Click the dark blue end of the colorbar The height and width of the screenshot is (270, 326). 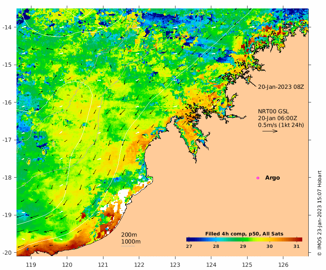[188, 239]
